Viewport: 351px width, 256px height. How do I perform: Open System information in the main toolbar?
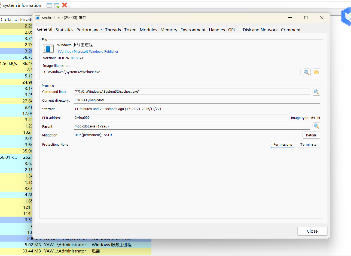pos(21,5)
